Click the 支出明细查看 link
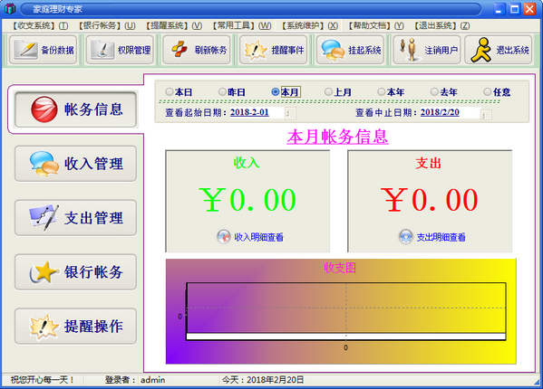Screen dimensions: 543x389 441,237
